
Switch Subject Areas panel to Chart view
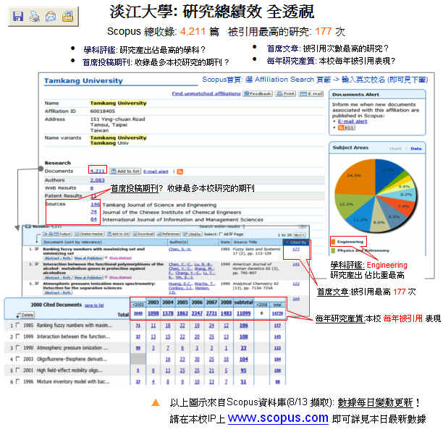[x=395, y=148]
